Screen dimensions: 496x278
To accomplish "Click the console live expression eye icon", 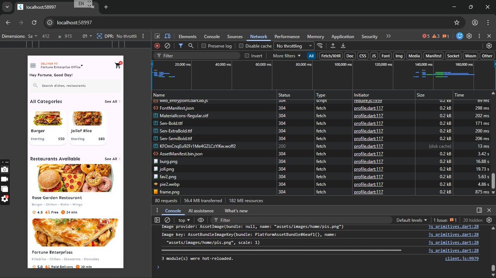I will 200,220.
